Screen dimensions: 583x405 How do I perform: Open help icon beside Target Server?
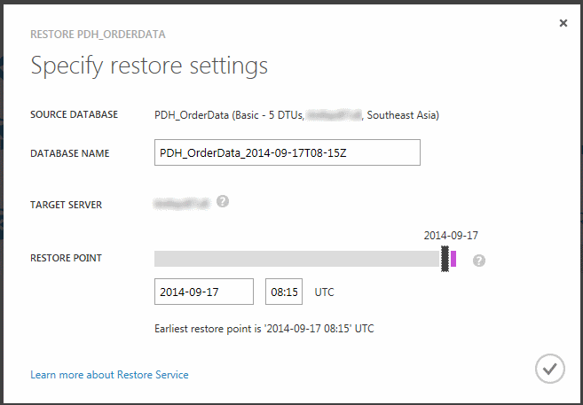223,201
